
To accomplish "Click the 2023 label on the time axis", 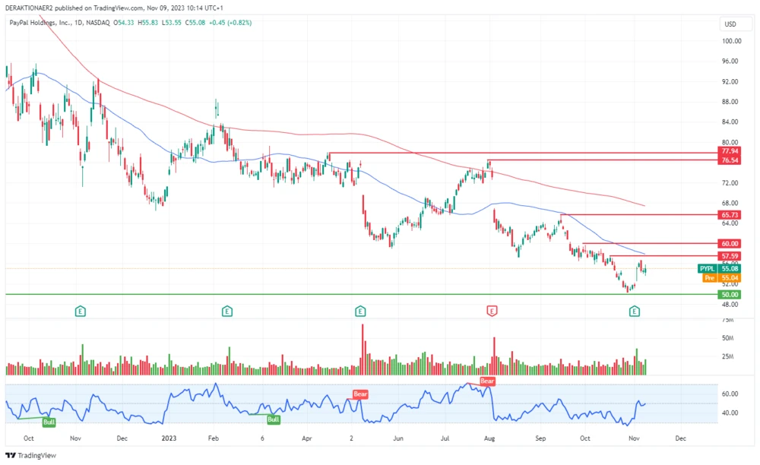I will 169,438.
